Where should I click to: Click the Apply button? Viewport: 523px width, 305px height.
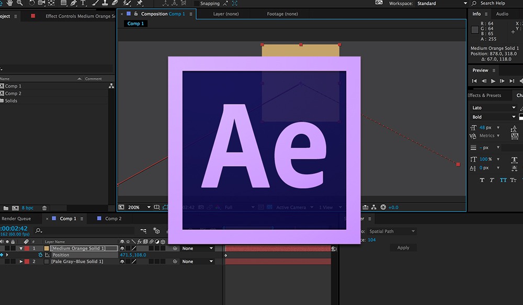403,247
